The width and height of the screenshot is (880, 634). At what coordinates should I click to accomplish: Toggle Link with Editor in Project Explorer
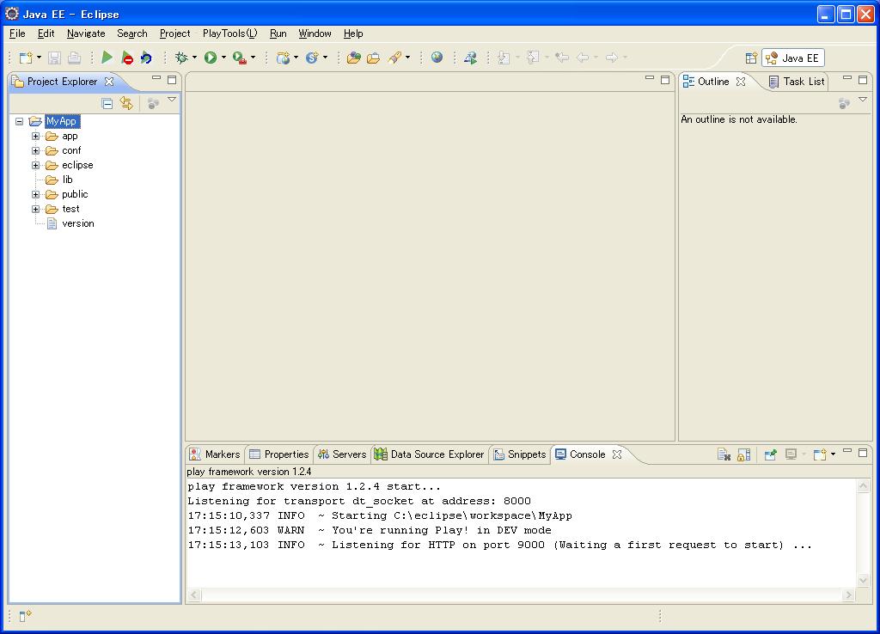[x=126, y=103]
